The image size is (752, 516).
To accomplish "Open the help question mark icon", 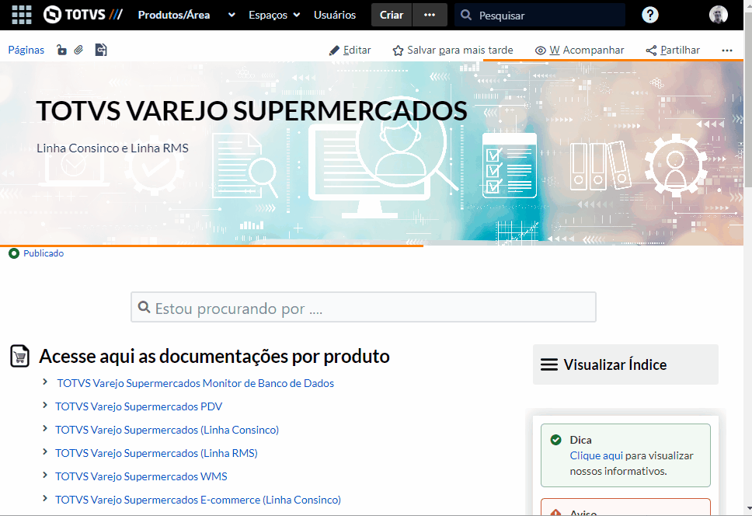I will (x=650, y=15).
